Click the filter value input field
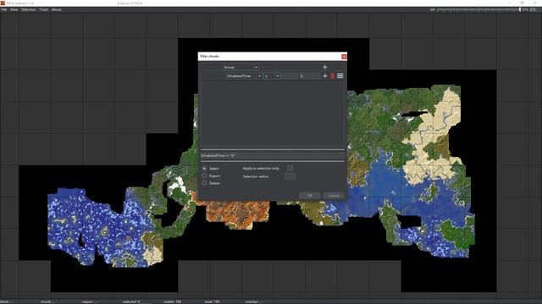This screenshot has height=304, width=542. click(x=301, y=76)
